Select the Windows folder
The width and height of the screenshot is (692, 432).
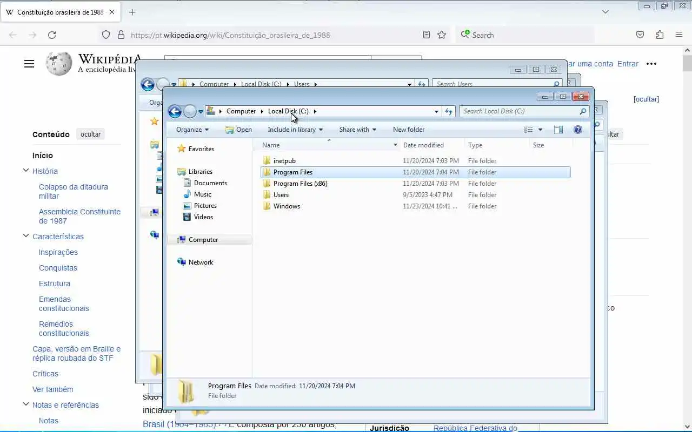click(x=287, y=206)
